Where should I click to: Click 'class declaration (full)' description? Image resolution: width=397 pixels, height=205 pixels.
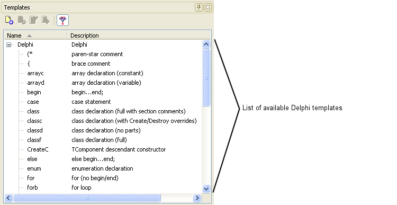[100, 140]
